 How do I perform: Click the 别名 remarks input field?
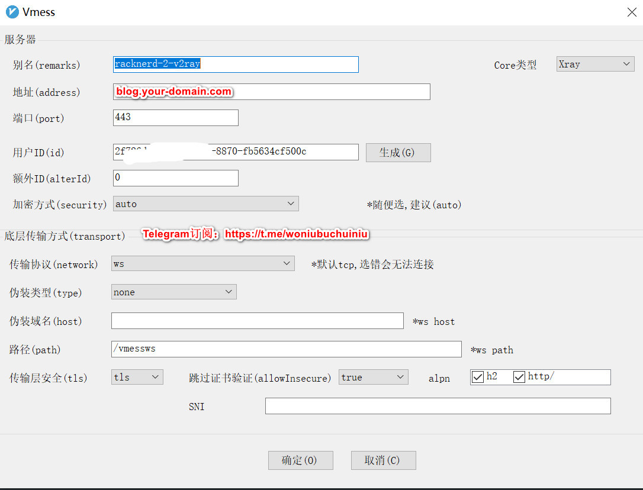236,64
